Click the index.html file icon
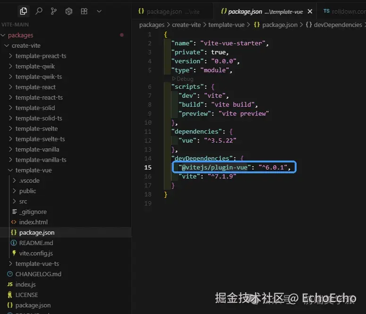The height and width of the screenshot is (314, 366). (14, 222)
